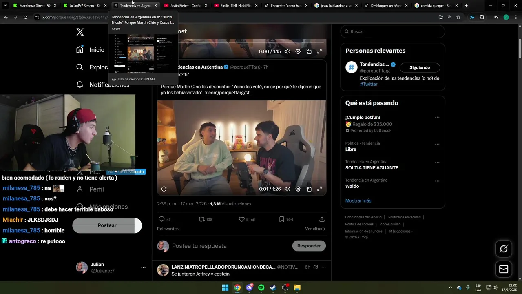The image size is (522, 294).
Task: Open Steam from the taskbar
Action: tap(273, 287)
